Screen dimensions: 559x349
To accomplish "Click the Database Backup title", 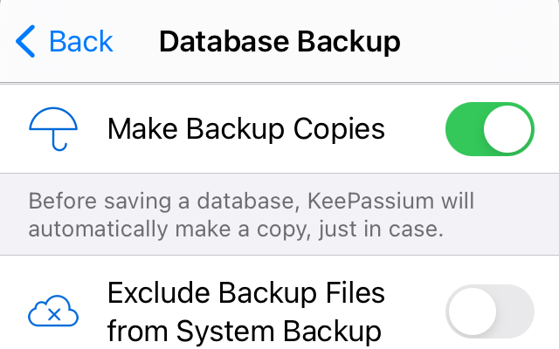I will point(279,42).
